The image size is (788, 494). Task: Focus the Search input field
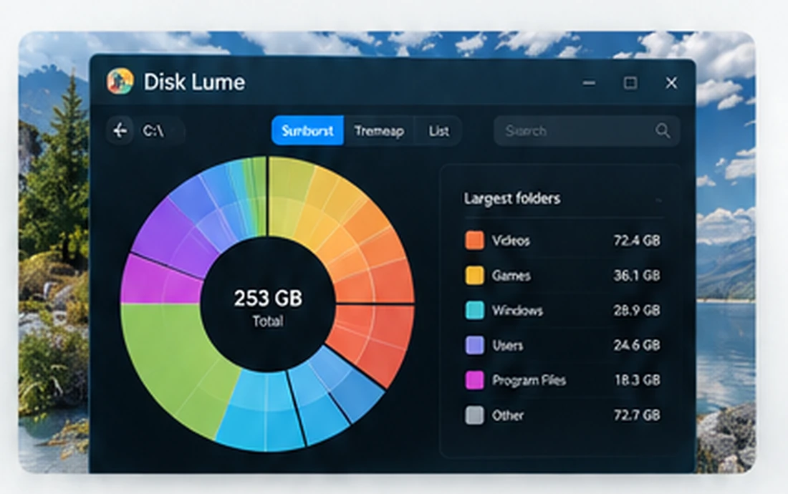tap(587, 131)
